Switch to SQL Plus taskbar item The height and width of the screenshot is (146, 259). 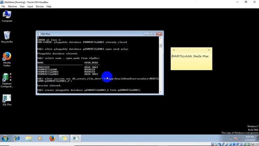click(x=76, y=138)
